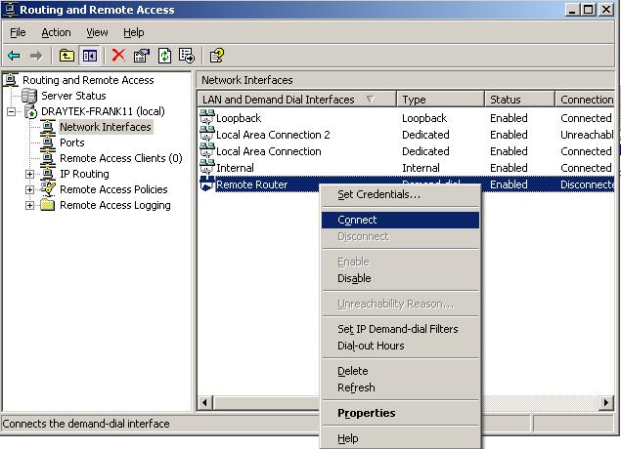Click the horizontal scrollbar left arrow
The image size is (621, 449).
coord(204,403)
